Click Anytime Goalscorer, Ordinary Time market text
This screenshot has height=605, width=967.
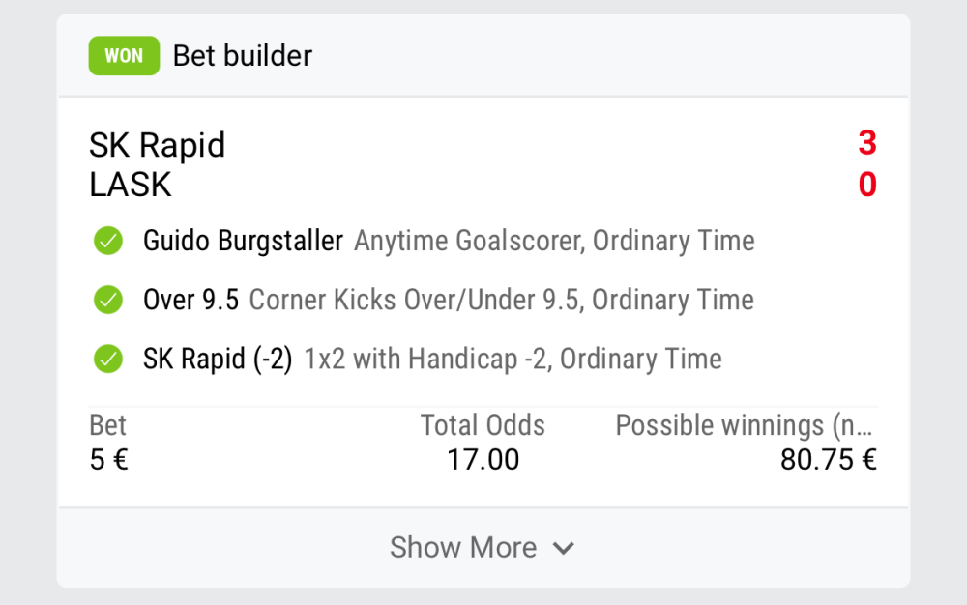point(554,241)
